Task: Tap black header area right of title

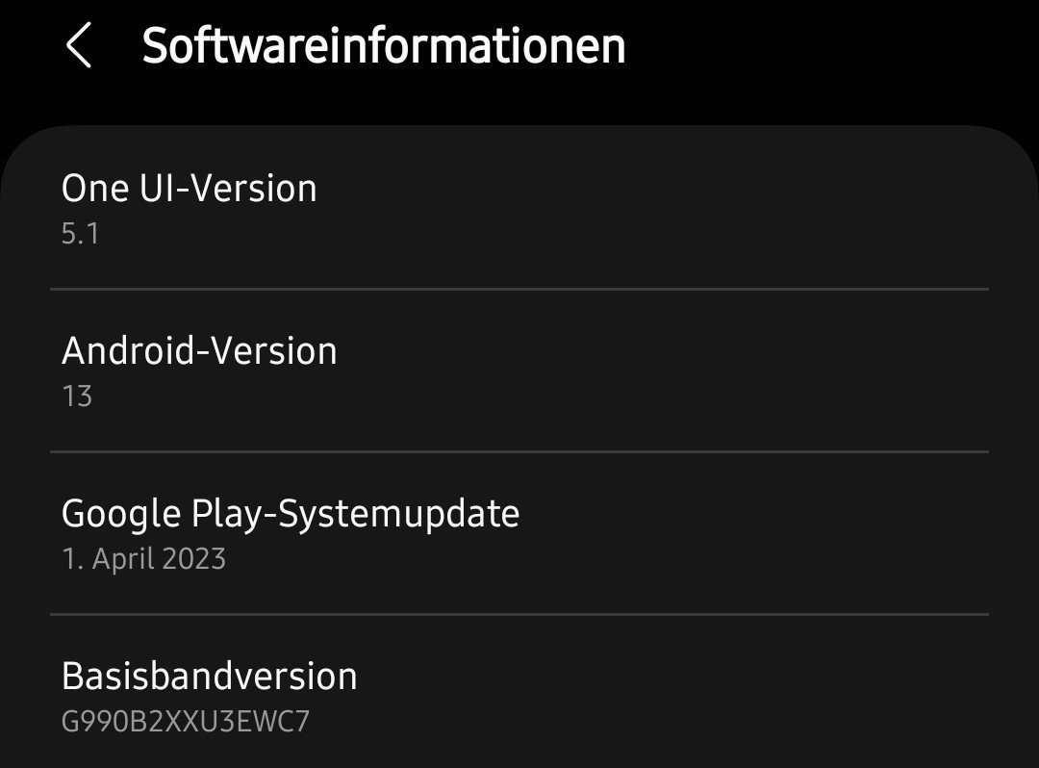Action: (x=827, y=48)
